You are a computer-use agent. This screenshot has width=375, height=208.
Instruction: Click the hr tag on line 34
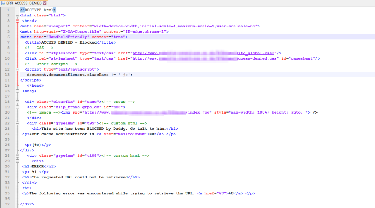(27, 188)
